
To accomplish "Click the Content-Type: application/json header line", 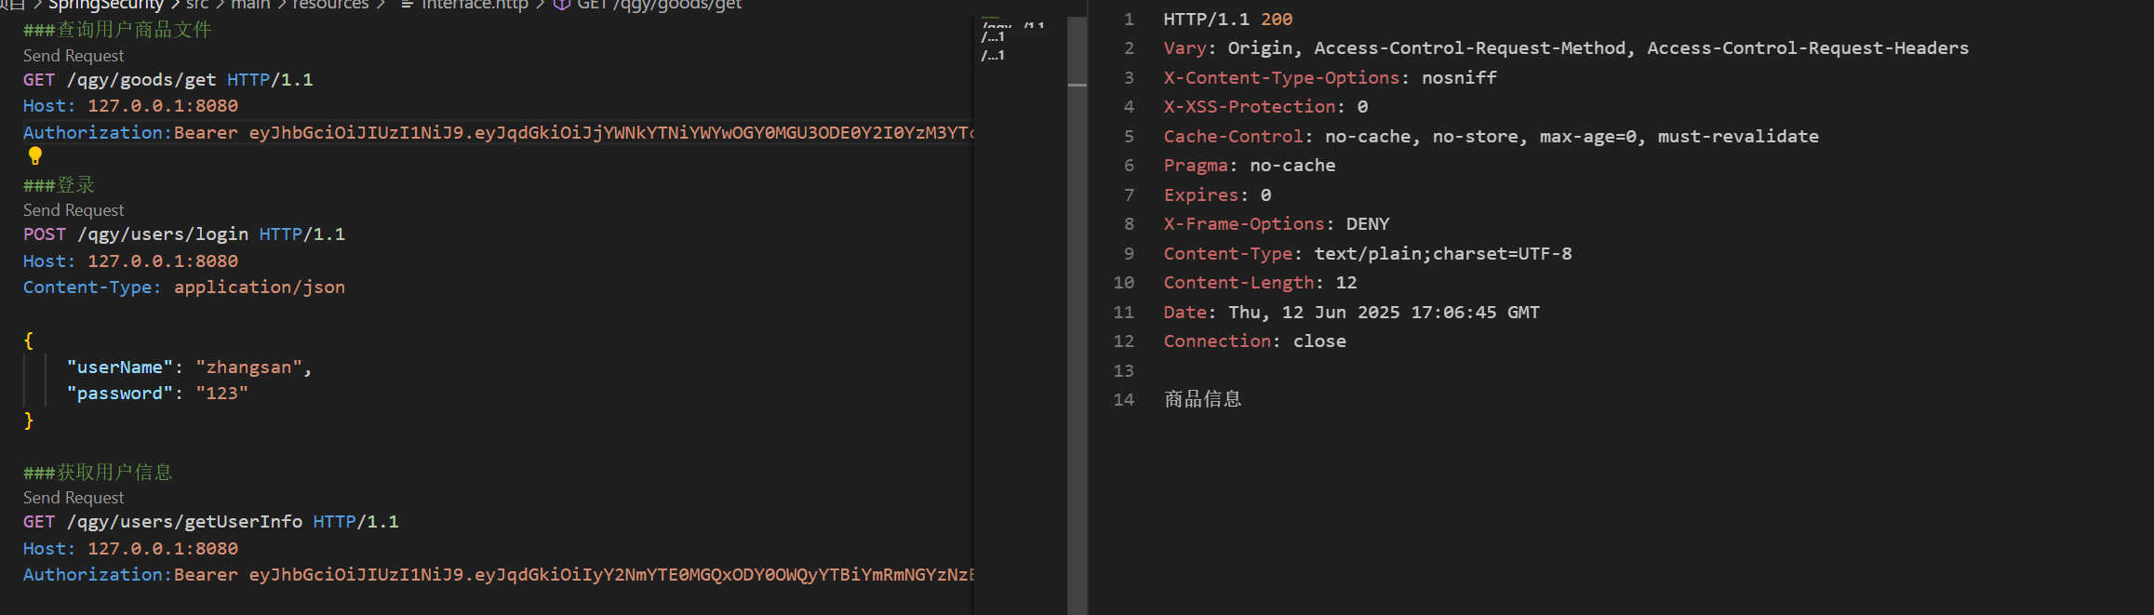I will (x=183, y=287).
